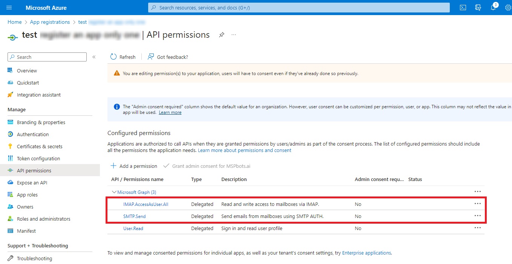Viewport: 512px width, 264px height.
Task: Switch to the Overview page
Action: tap(26, 71)
